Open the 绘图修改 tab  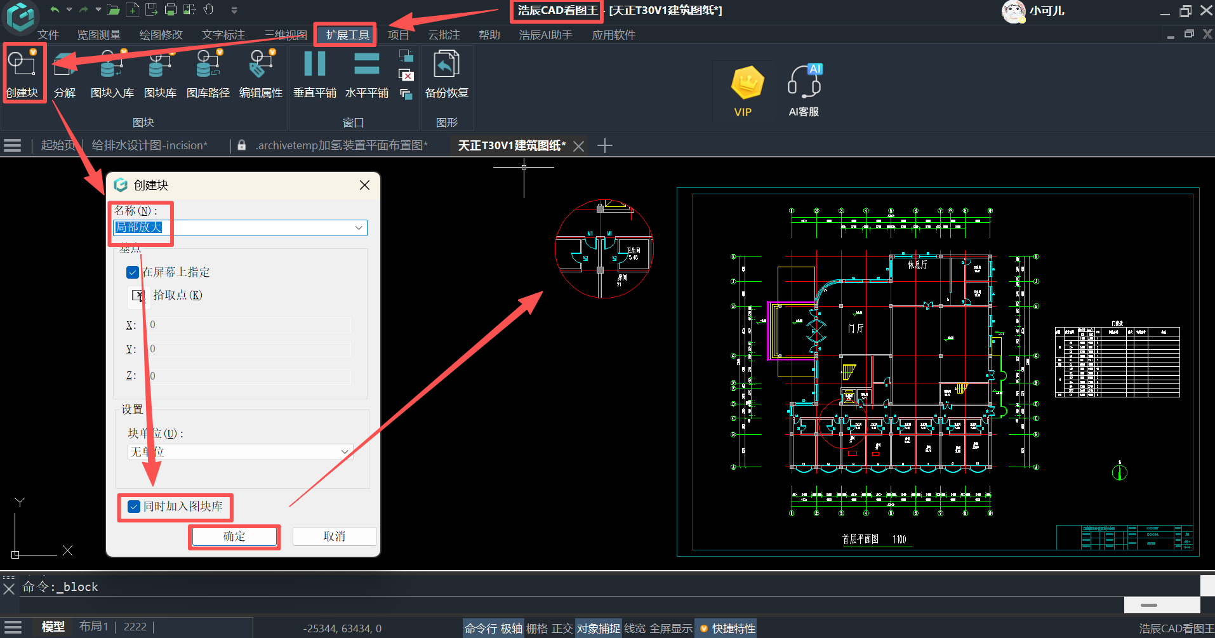161,35
